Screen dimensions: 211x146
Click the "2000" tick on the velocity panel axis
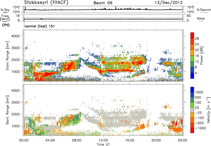point(15,114)
